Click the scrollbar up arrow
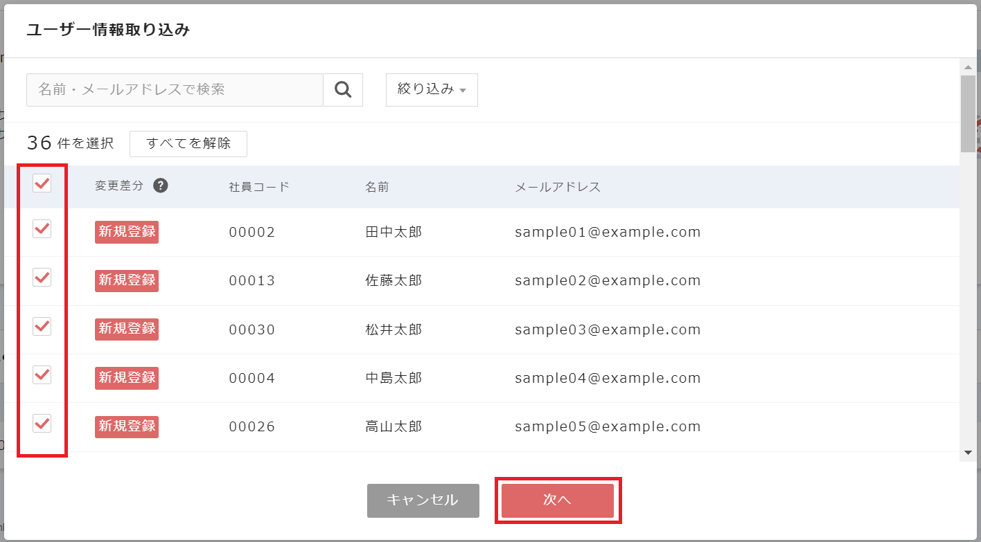Image resolution: width=981 pixels, height=542 pixels. pos(968,66)
